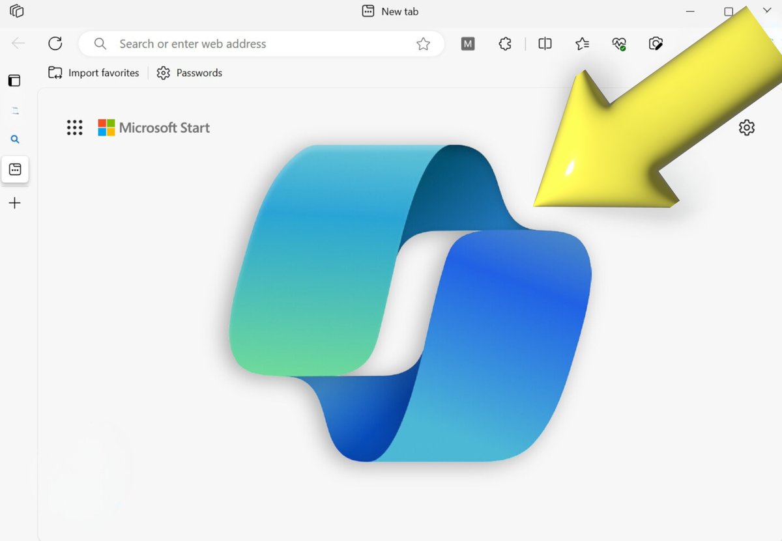Open the Tab actions menu in sidebar
Viewport: 782px width, 541px height.
pyautogui.click(x=14, y=81)
